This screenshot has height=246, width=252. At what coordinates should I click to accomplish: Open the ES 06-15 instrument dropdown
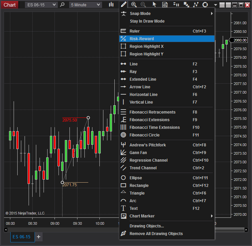tap(41, 5)
